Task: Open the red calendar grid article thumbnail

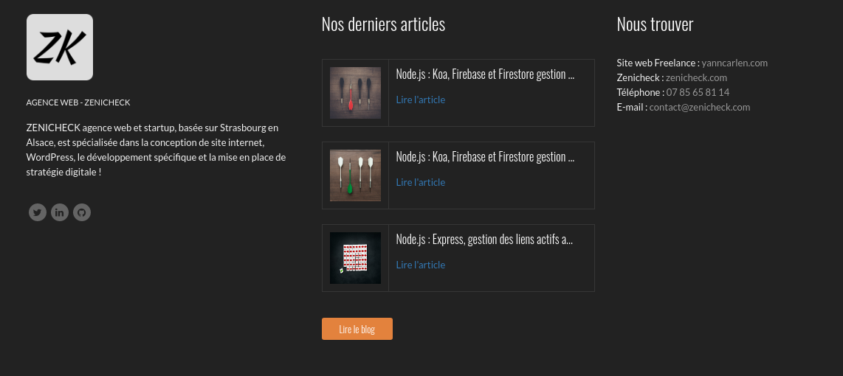Action: click(355, 258)
